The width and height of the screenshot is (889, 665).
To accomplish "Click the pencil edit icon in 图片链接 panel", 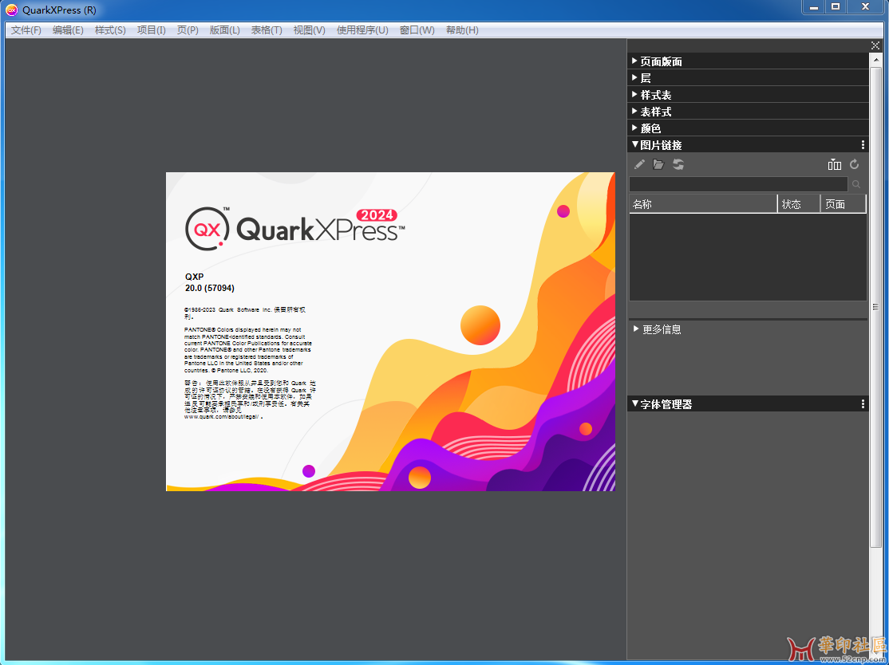I will point(639,164).
